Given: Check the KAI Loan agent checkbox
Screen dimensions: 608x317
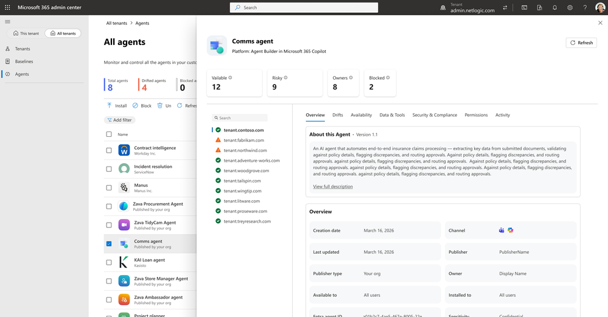Looking at the screenshot, I should 109,262.
